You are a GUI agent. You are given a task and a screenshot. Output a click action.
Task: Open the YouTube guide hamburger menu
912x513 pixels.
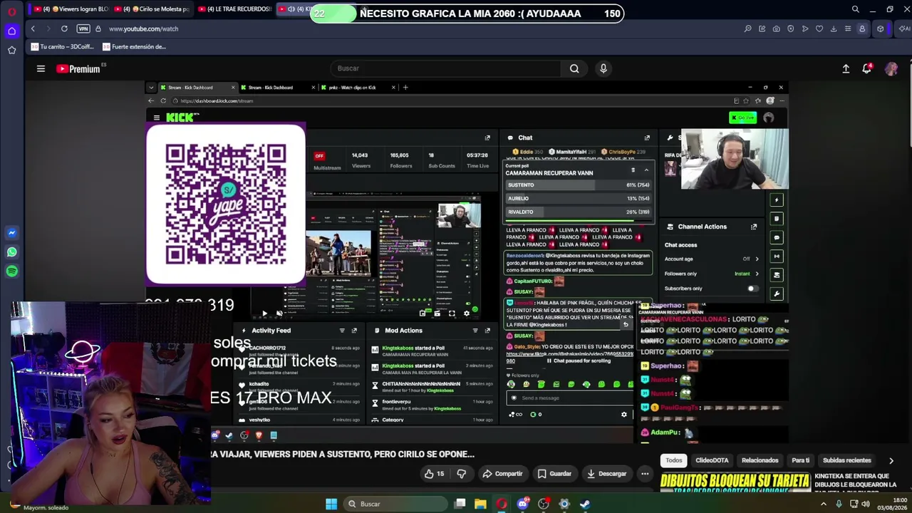tap(41, 68)
